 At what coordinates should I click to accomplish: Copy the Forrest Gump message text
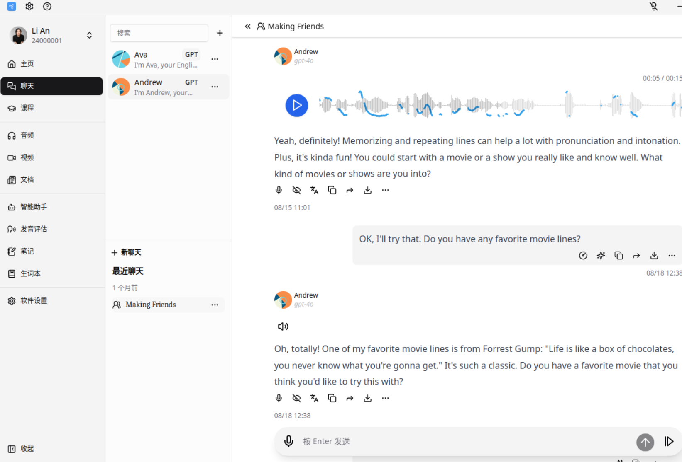[x=332, y=398]
